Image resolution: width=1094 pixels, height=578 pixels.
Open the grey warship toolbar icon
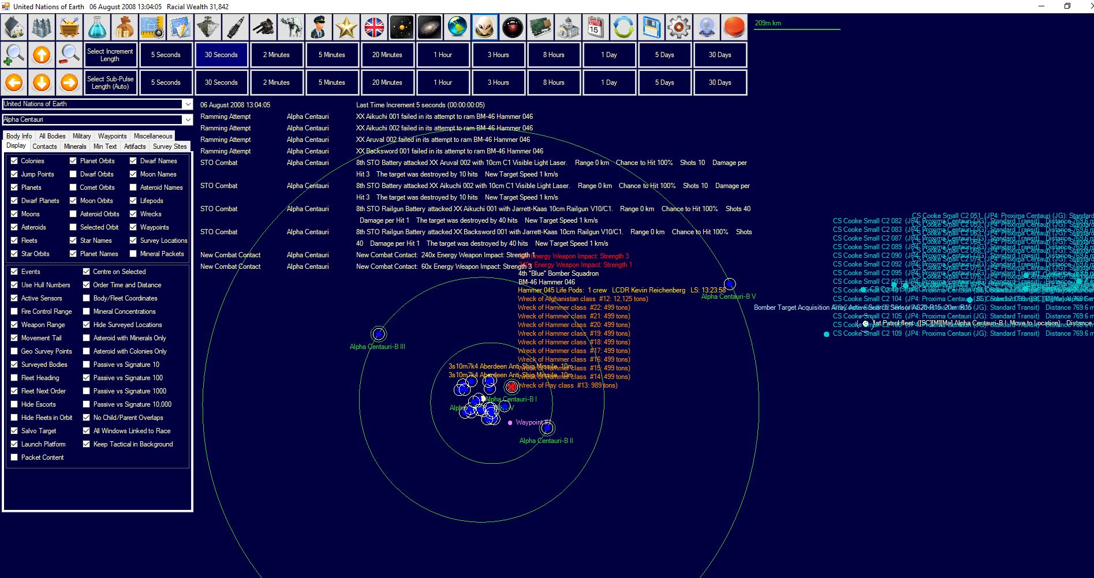coord(208,27)
